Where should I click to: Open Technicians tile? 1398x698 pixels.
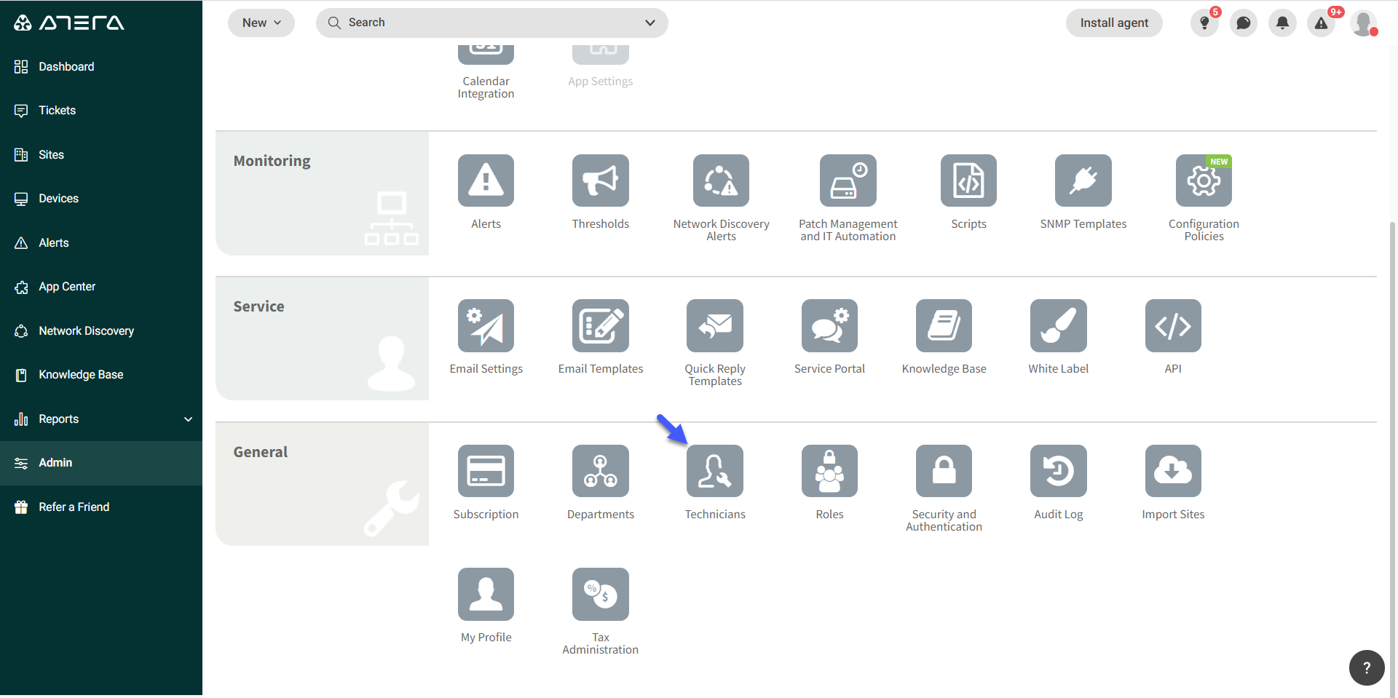pos(714,471)
